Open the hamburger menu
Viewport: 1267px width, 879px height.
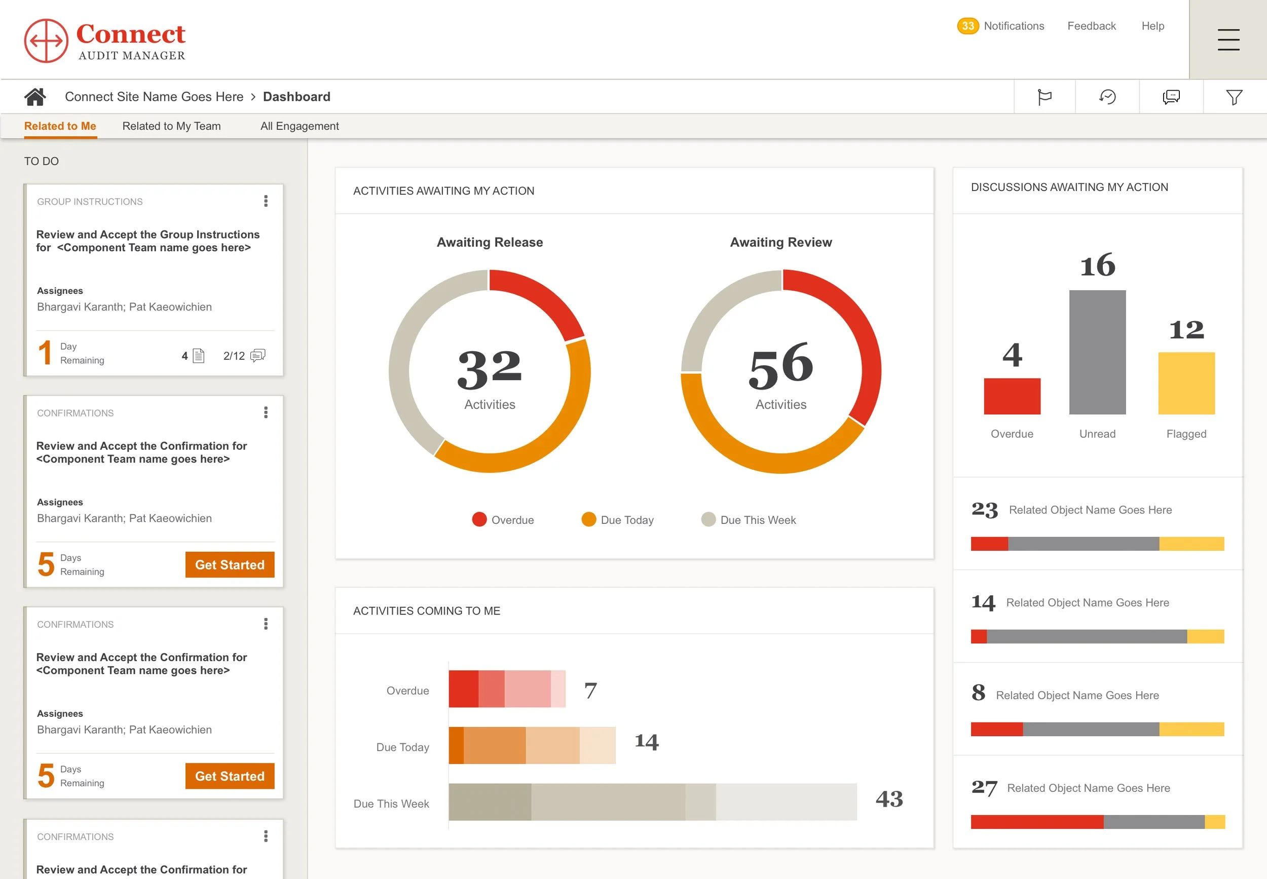tap(1228, 40)
